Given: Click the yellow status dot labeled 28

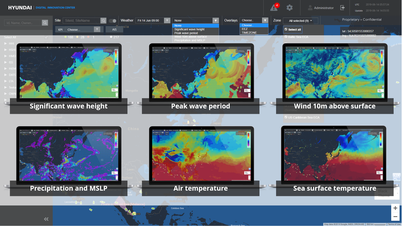Looking at the screenshot, I should 77,37.
